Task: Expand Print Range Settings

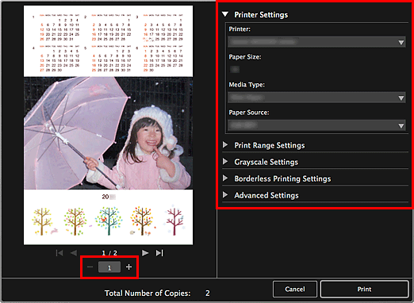Action: [x=225, y=145]
